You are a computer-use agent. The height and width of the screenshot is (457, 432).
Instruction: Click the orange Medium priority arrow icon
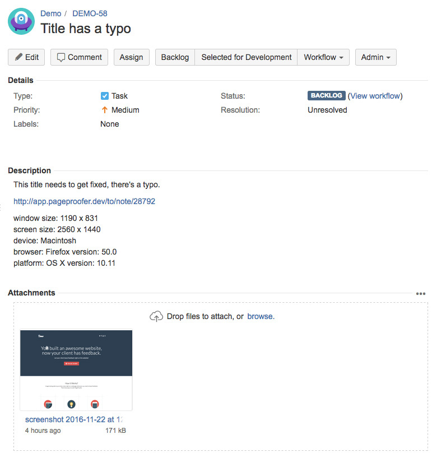(x=104, y=110)
